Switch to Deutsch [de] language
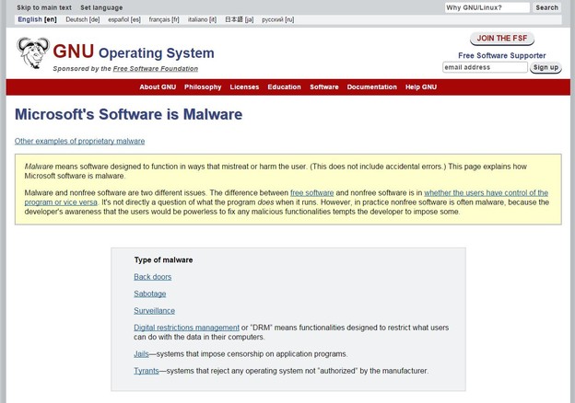 tap(83, 19)
